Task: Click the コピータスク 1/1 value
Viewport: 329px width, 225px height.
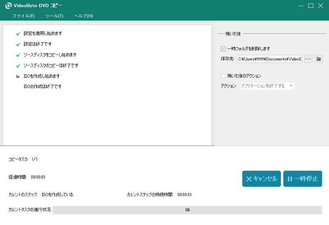Action: 35,159
